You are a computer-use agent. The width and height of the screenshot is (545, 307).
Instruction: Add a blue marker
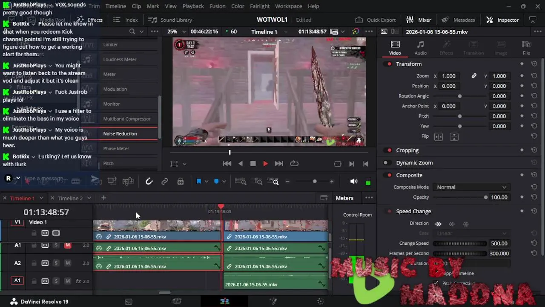tap(216, 181)
